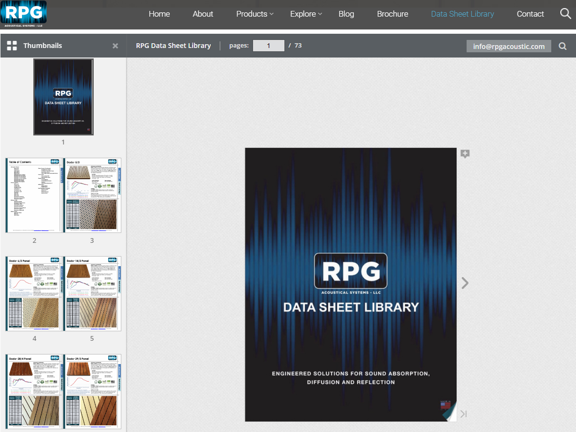Click the Thumbnails grid icon

12,46
